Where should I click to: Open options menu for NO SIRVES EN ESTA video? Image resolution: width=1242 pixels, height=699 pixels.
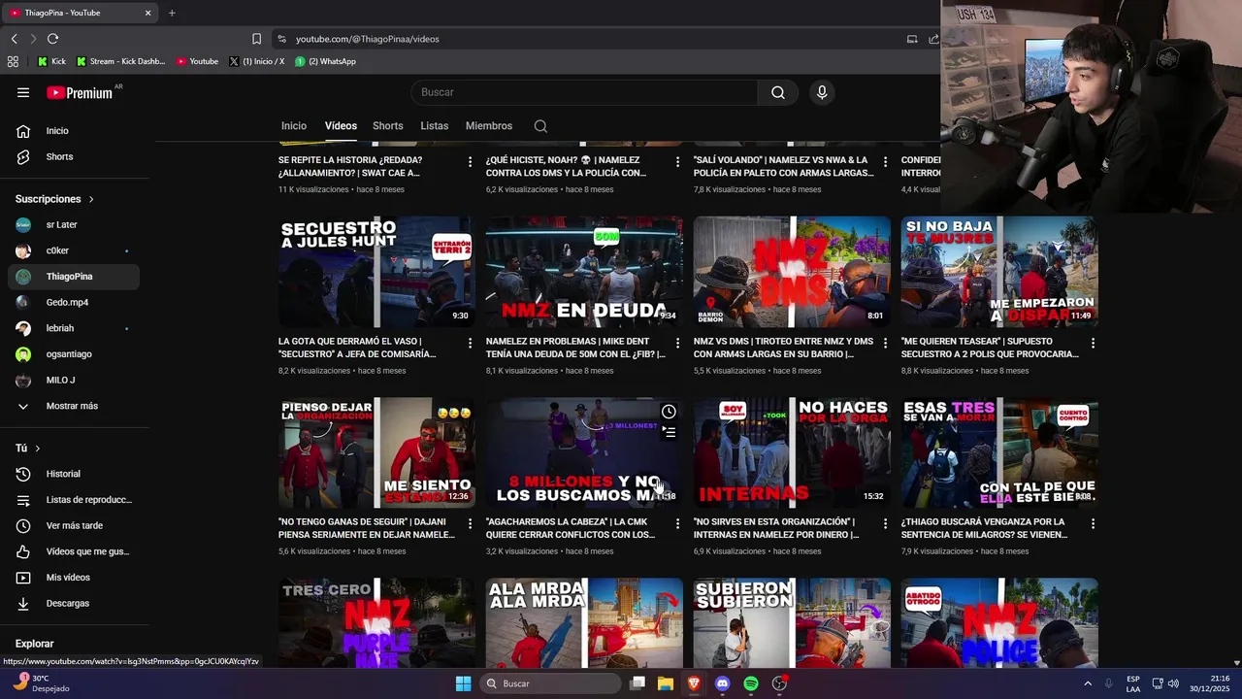tap(885, 523)
